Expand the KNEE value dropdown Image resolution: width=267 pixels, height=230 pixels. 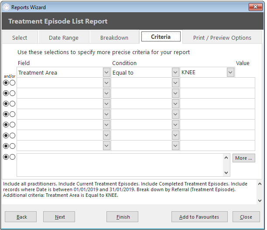coord(230,72)
